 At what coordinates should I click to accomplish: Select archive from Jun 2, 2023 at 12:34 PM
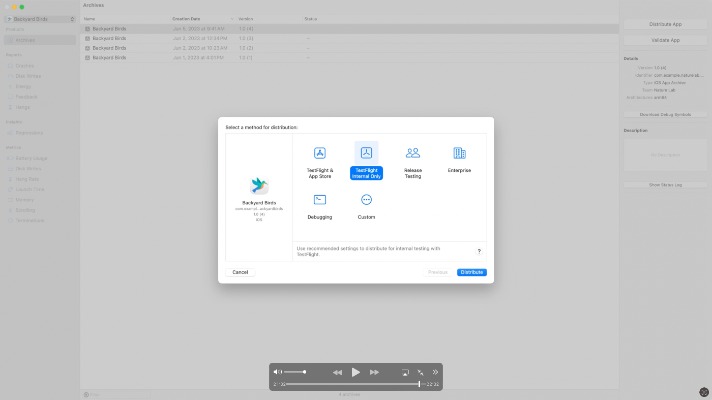click(349, 38)
